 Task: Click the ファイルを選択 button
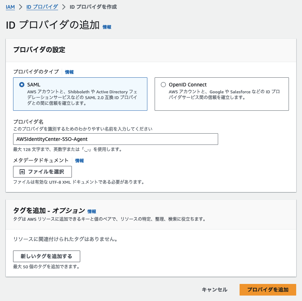tap(42, 172)
